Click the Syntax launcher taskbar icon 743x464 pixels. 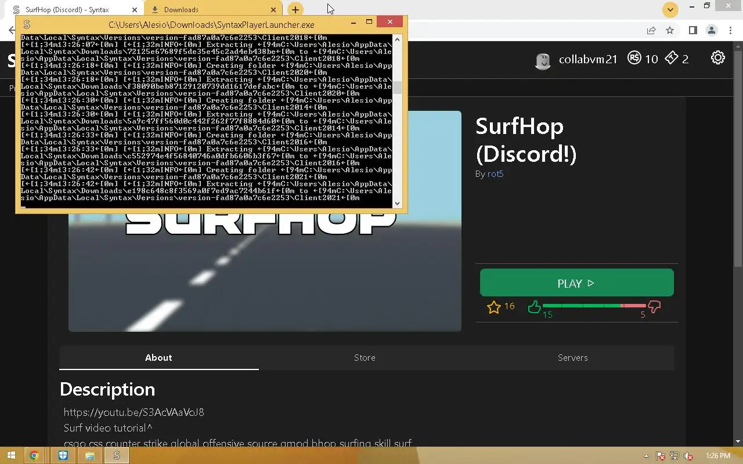[117, 456]
